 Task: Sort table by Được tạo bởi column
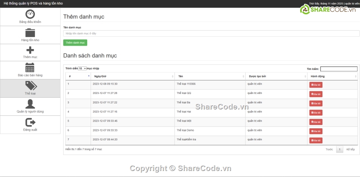point(276,76)
